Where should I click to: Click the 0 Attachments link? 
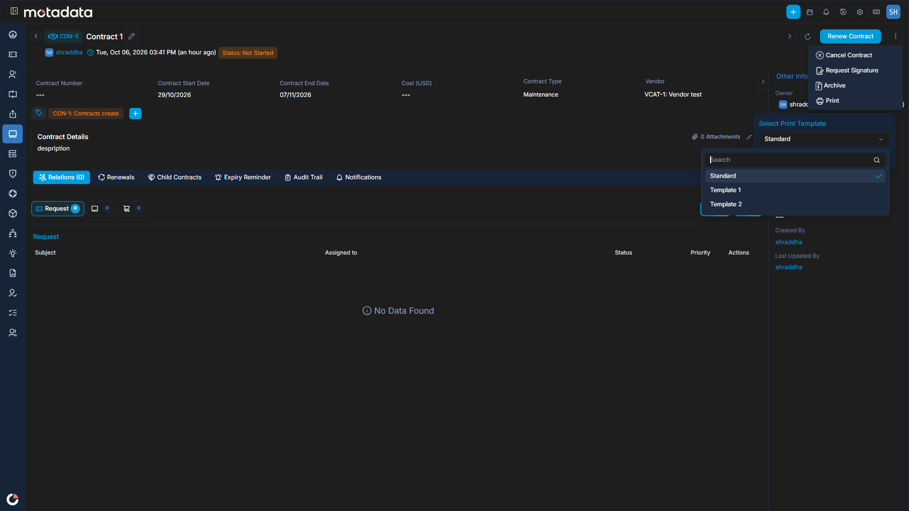tap(716, 137)
